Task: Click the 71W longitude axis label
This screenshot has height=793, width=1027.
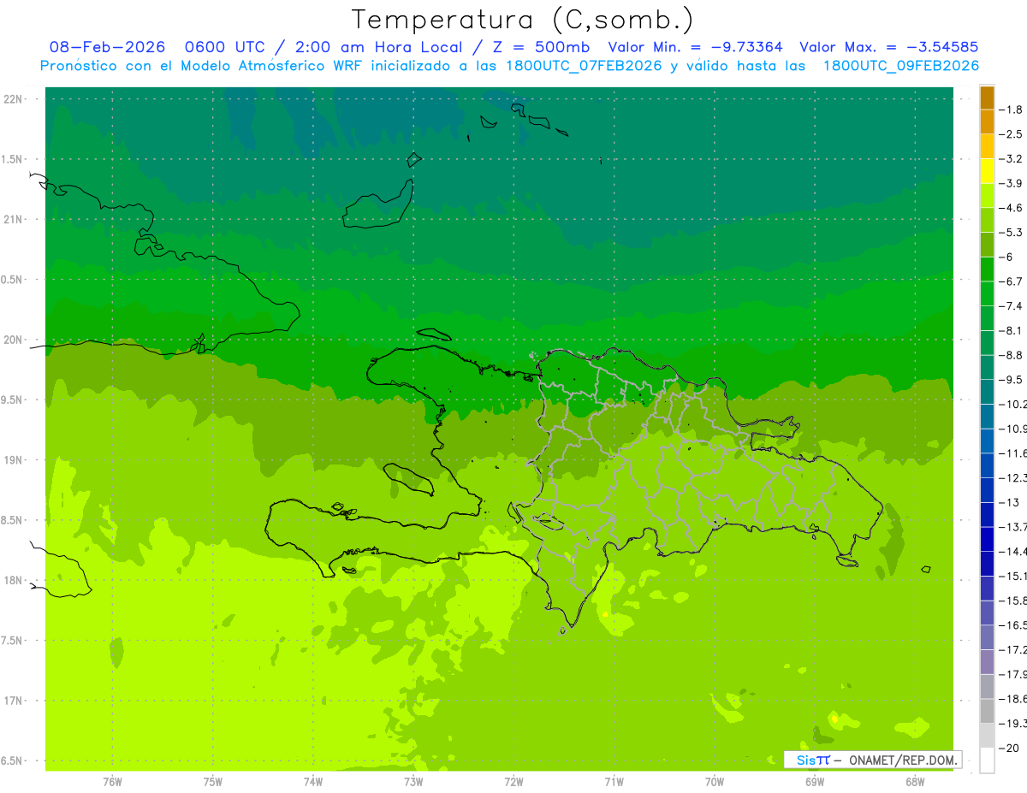Action: tap(614, 781)
